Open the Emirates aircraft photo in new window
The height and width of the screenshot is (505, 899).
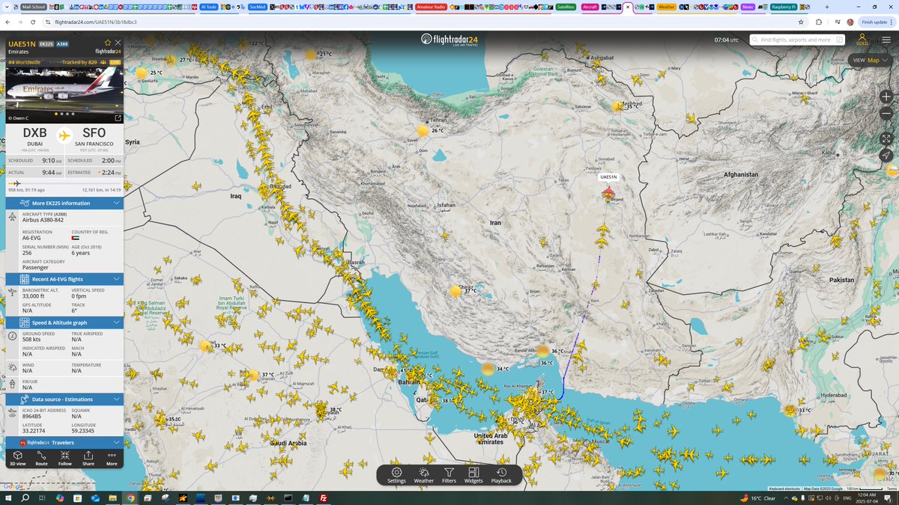pos(117,118)
